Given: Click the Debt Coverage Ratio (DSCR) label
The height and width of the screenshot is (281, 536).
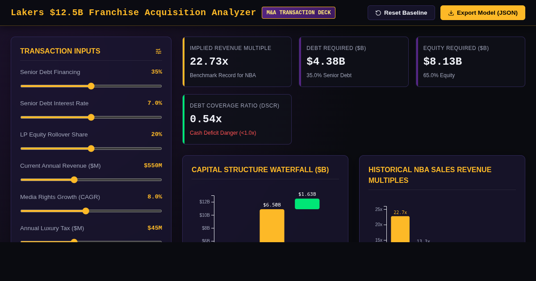Looking at the screenshot, I should (x=234, y=106).
